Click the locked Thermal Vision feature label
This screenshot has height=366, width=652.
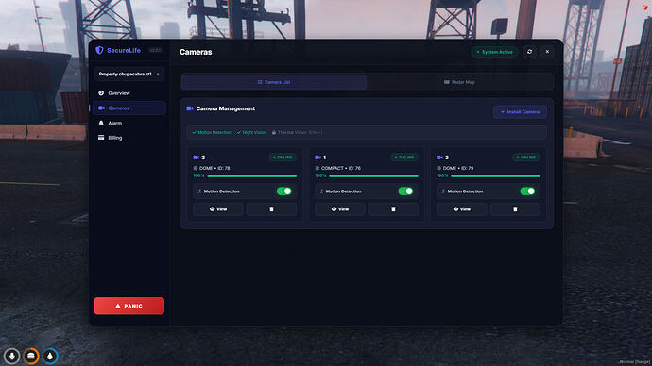click(x=297, y=132)
